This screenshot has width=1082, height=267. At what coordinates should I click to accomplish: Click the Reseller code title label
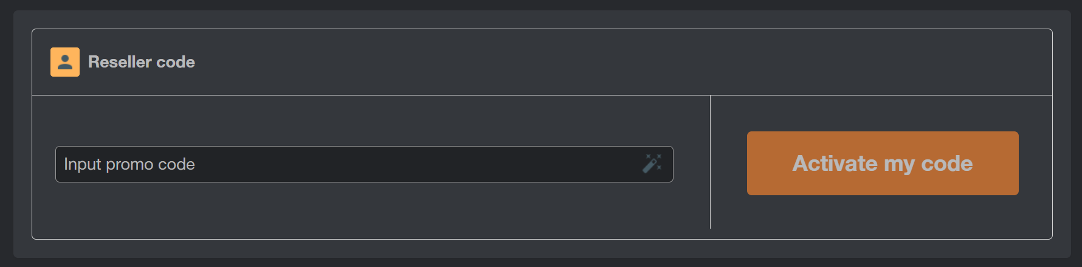pos(142,62)
